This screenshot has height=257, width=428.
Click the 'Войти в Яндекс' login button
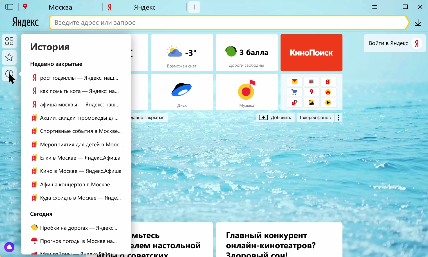pyautogui.click(x=395, y=43)
